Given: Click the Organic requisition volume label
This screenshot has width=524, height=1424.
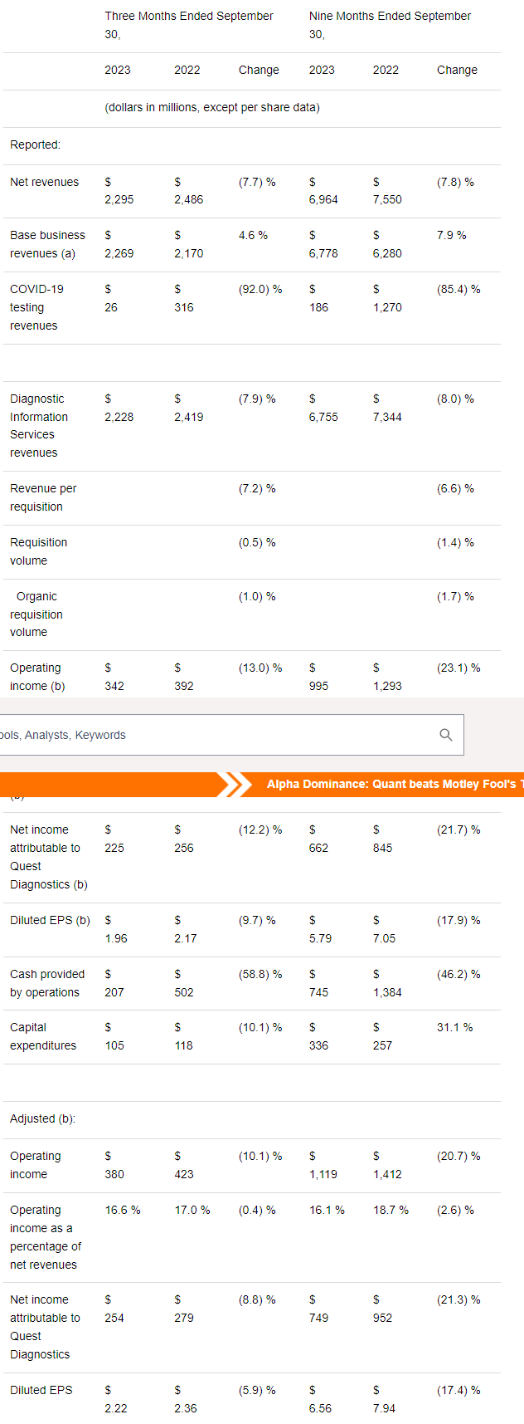Looking at the screenshot, I should (x=37, y=614).
